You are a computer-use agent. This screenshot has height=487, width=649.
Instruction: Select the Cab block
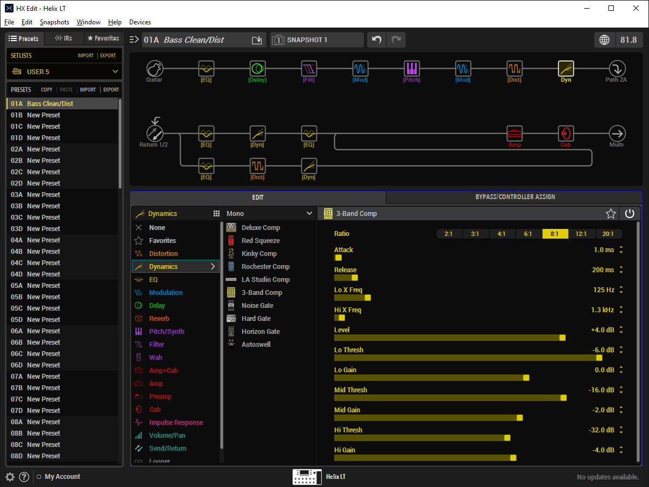(x=566, y=133)
